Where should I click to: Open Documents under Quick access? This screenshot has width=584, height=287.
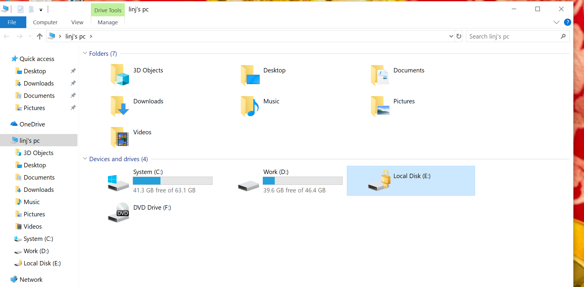coord(39,96)
